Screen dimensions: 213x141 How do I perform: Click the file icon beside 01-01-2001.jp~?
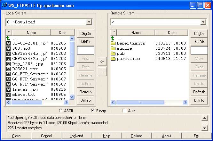pos(8,43)
